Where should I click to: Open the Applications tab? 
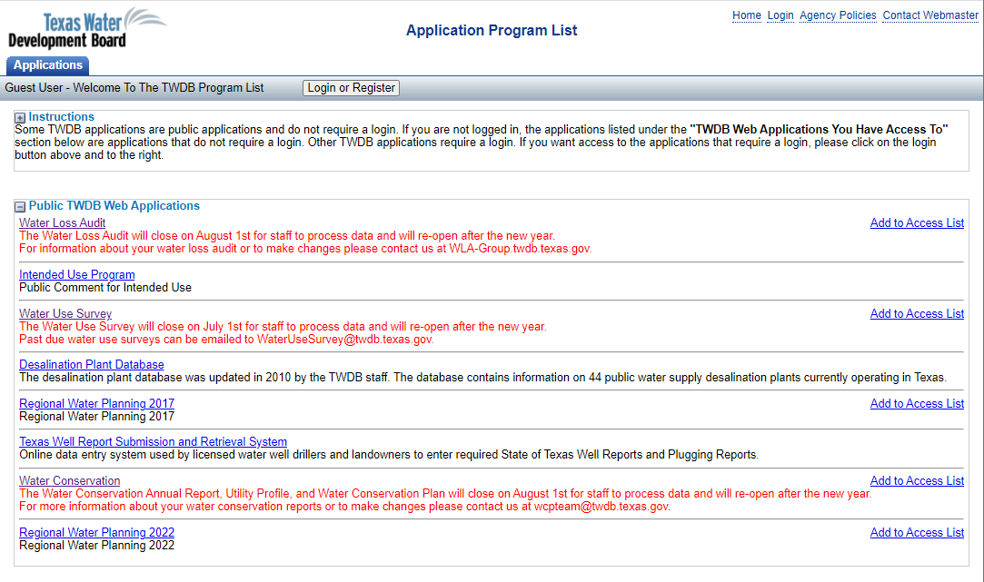[x=47, y=65]
